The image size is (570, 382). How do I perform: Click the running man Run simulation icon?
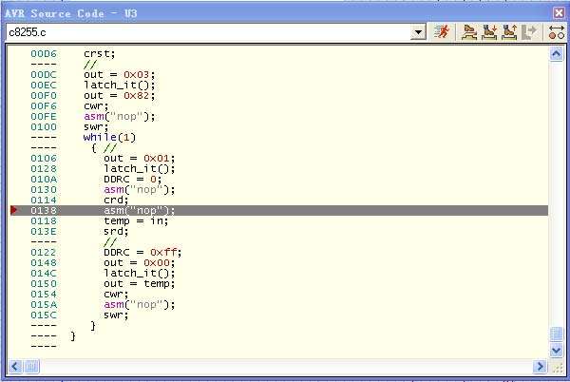pyautogui.click(x=443, y=32)
